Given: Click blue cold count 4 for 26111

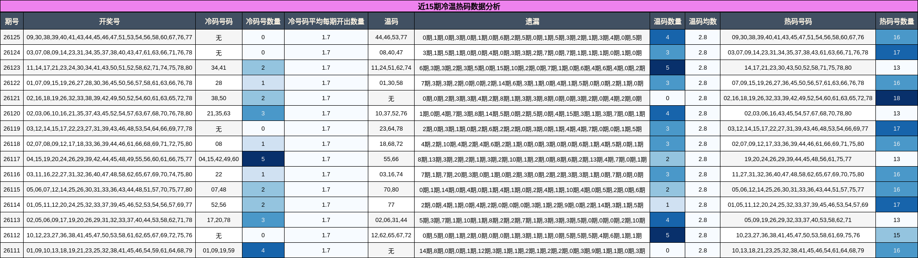Looking at the screenshot, I should 263,251.
